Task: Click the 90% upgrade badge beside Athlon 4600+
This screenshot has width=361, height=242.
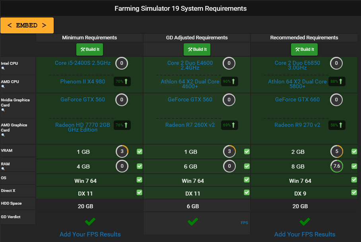Action: 229,81
